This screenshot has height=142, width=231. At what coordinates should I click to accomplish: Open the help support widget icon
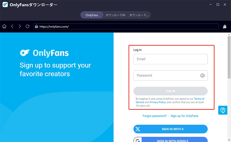pyautogui.click(x=223, y=110)
